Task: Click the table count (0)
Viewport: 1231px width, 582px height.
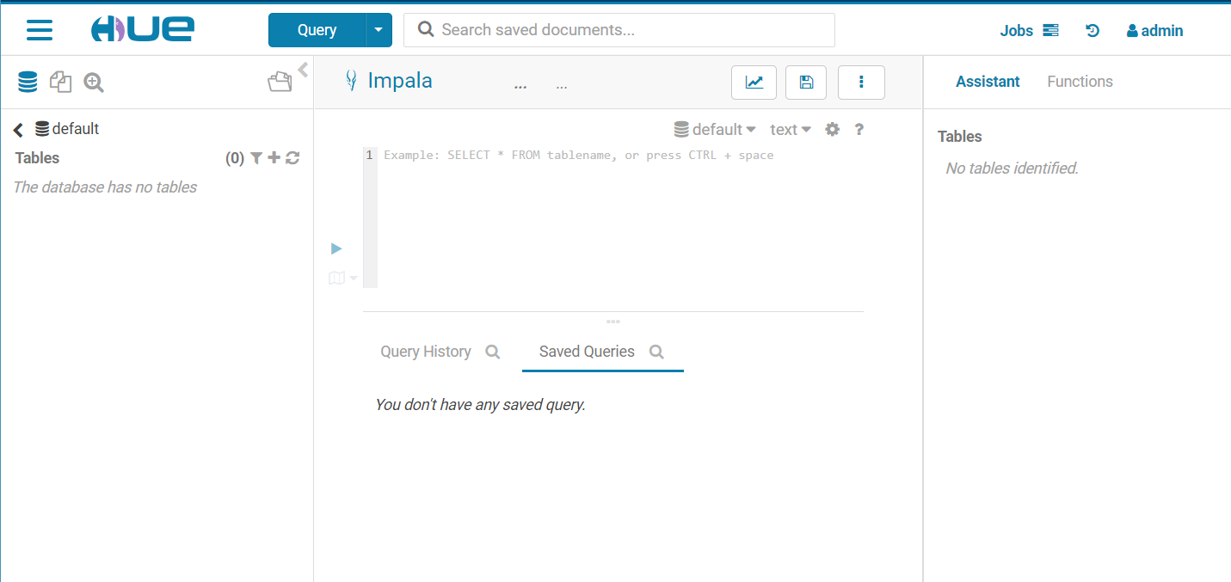Action: point(235,158)
